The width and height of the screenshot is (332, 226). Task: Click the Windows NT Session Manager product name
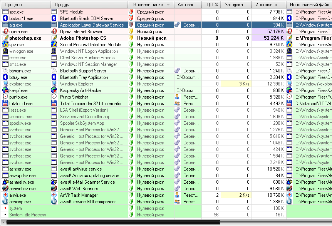tap(88, 64)
